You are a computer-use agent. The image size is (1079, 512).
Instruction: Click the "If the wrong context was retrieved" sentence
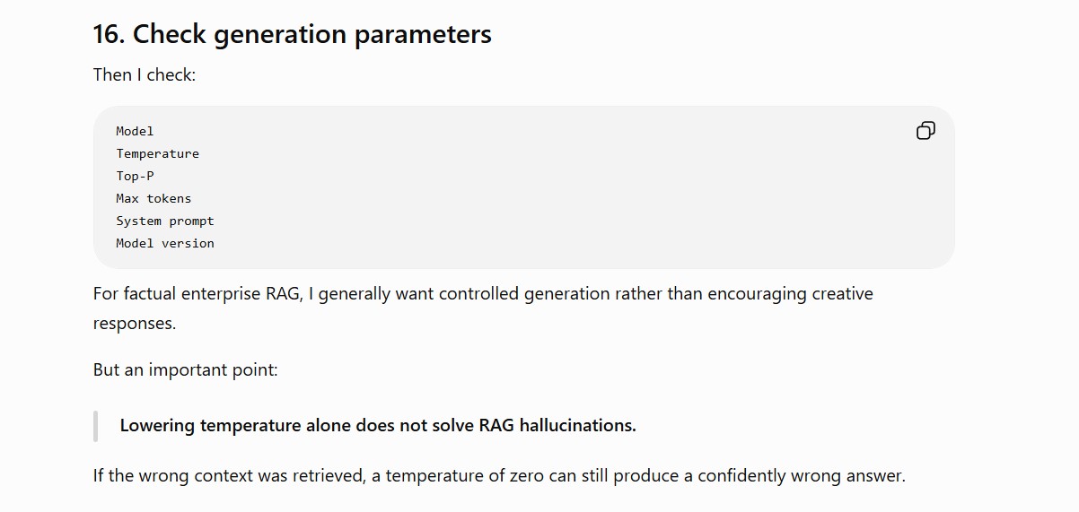pyautogui.click(x=499, y=475)
